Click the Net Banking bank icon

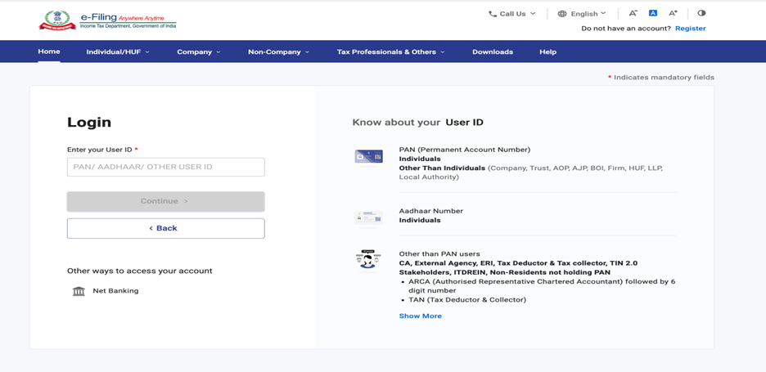[x=79, y=291]
